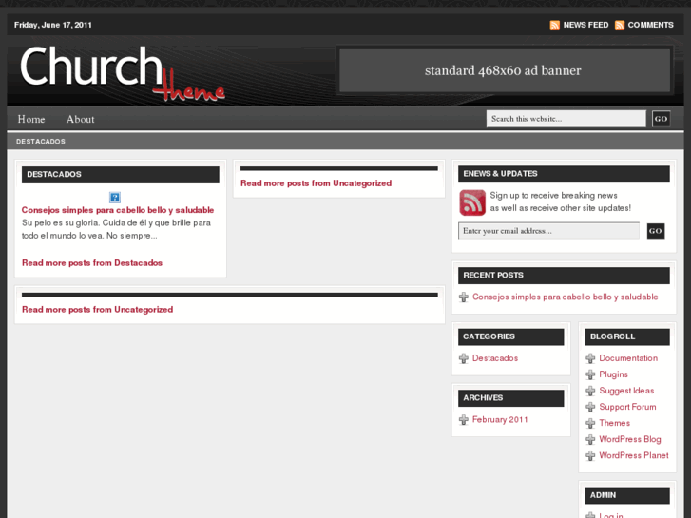Image resolution: width=691 pixels, height=518 pixels.
Task: Click the DESTACADOS widget heading
Action: [x=54, y=174]
